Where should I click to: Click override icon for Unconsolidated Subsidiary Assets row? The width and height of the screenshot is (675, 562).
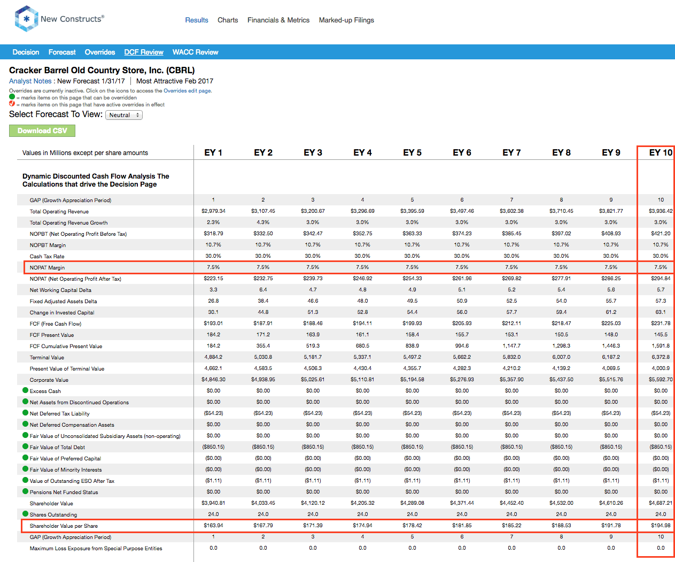(x=25, y=435)
